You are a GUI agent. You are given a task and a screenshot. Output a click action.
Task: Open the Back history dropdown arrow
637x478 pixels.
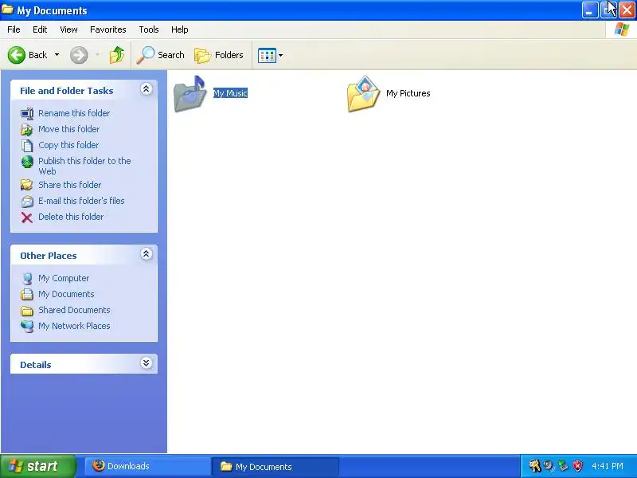point(57,54)
